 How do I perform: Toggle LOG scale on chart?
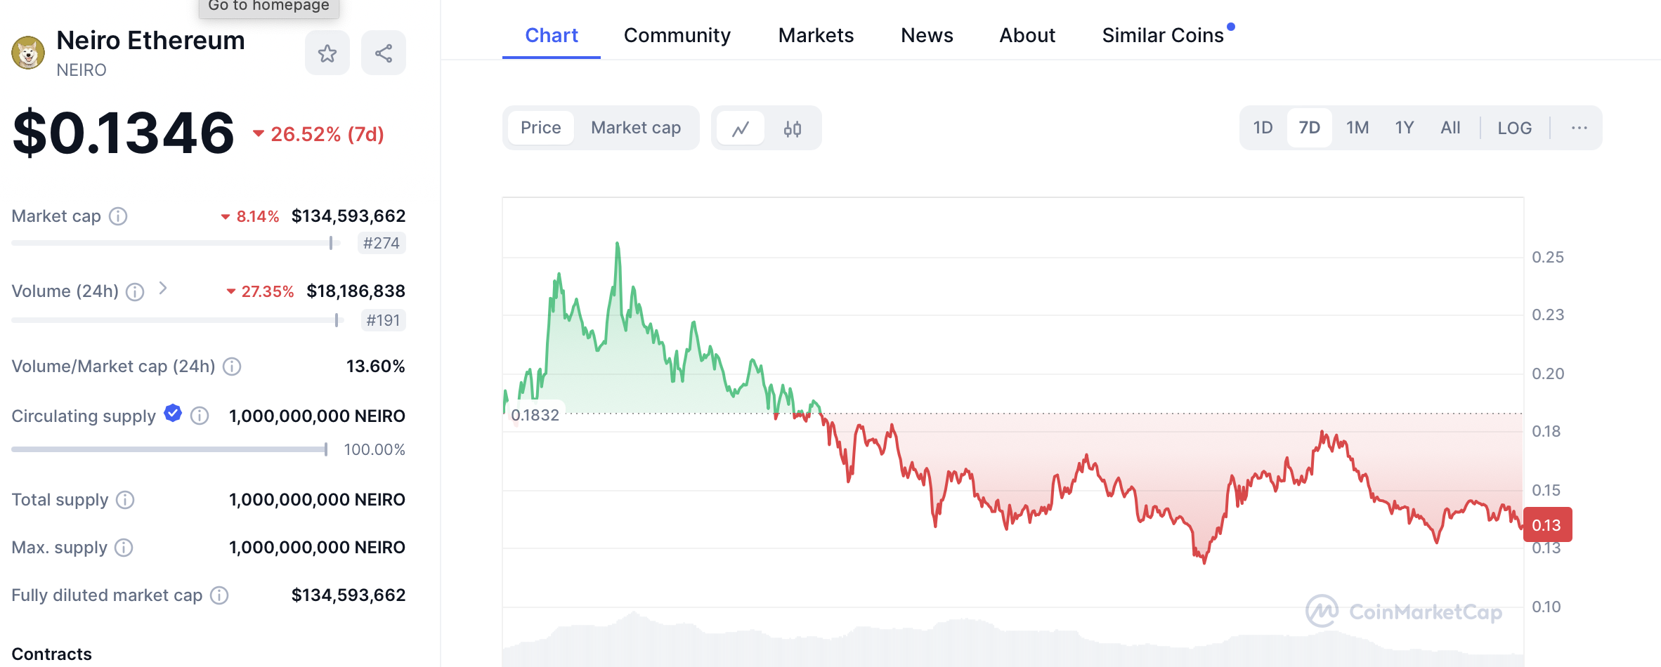coord(1514,128)
